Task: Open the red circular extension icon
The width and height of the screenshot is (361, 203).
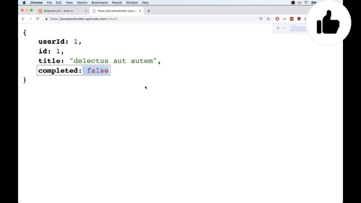Action: pyautogui.click(x=277, y=19)
